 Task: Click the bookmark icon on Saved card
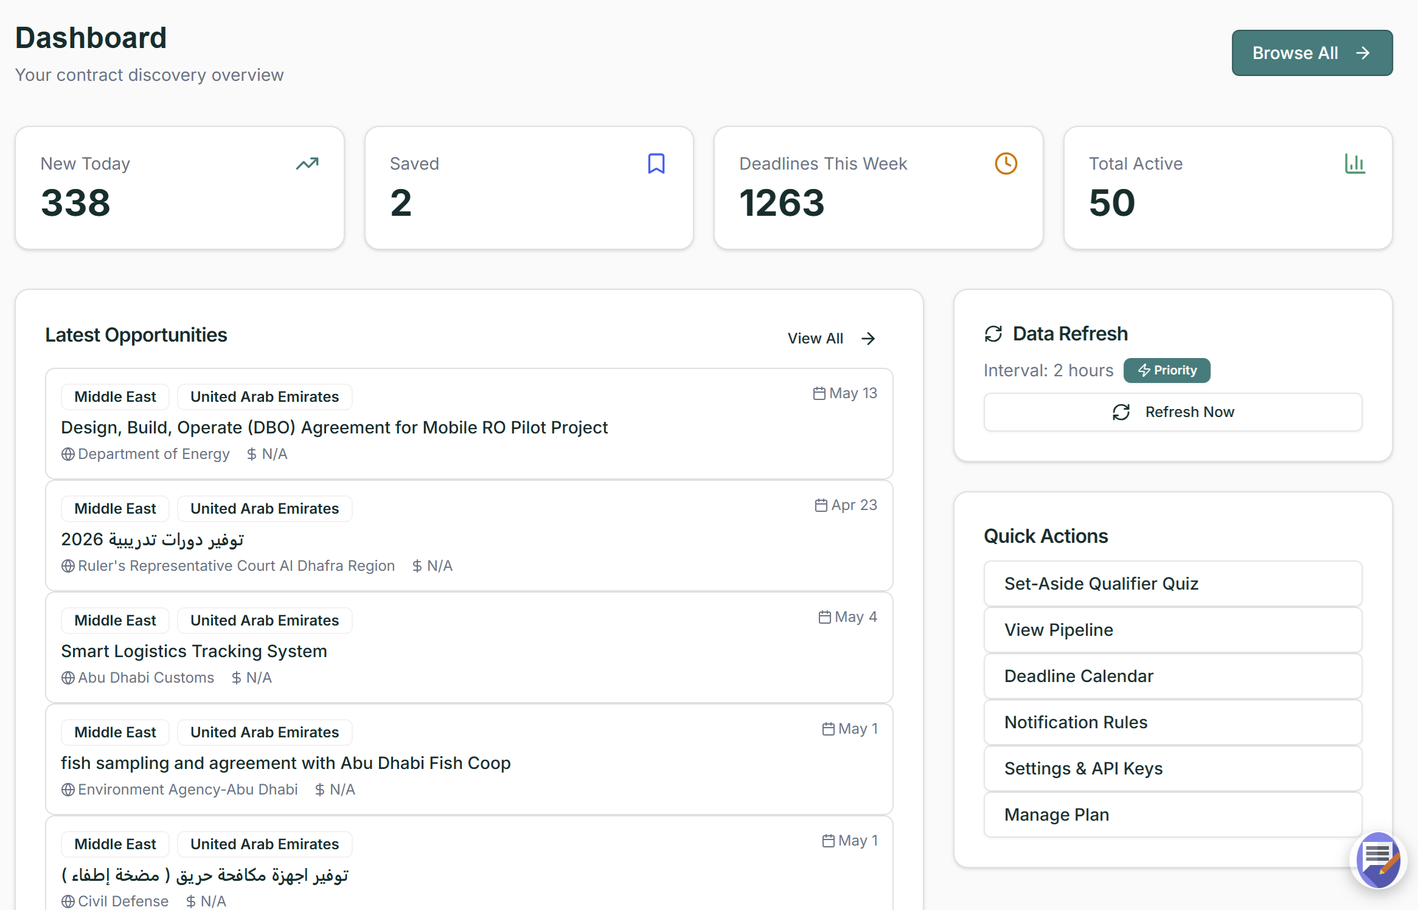click(656, 164)
